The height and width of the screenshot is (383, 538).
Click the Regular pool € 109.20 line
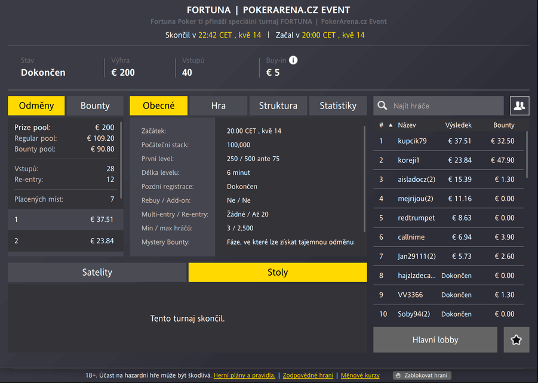click(x=64, y=138)
